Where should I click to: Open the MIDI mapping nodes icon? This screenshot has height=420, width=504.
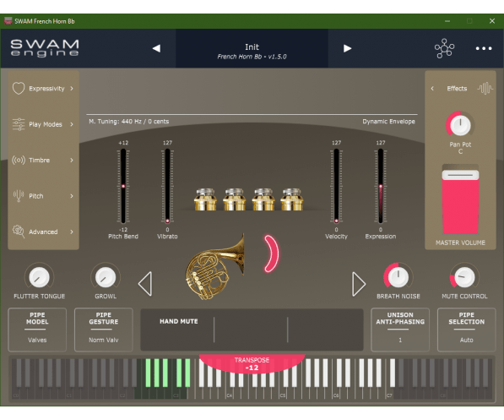pos(445,48)
